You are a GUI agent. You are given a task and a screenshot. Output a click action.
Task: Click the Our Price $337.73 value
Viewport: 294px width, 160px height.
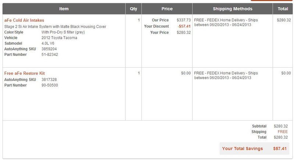[x=184, y=20]
